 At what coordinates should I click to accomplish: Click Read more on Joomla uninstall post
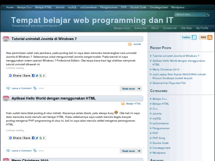[x=131, y=89]
